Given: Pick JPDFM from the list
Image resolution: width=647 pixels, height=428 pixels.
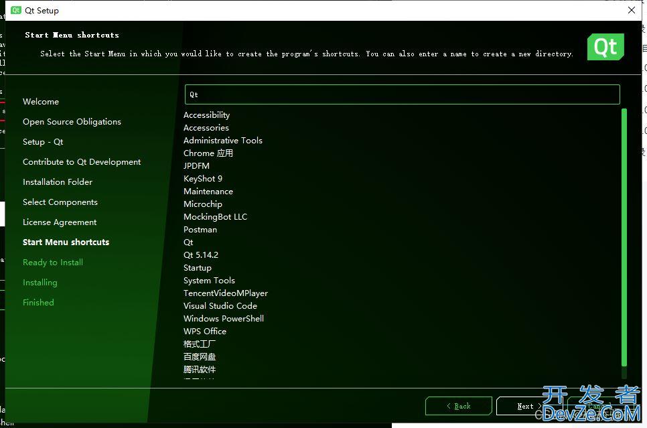Looking at the screenshot, I should 196,166.
